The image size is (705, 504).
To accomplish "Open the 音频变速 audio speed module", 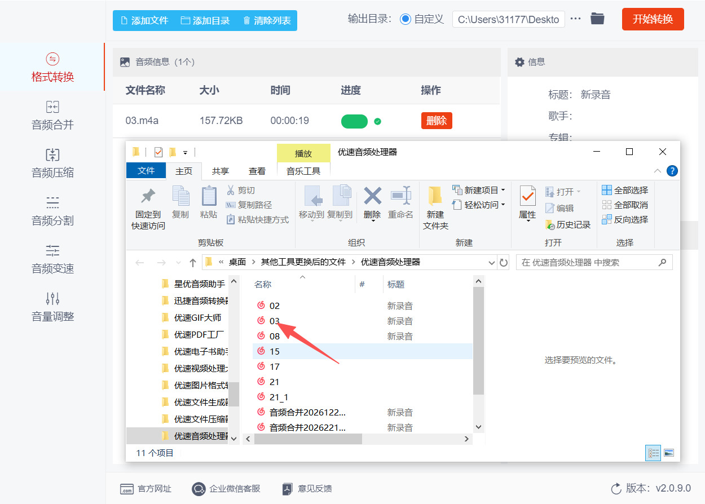I will coord(52,259).
